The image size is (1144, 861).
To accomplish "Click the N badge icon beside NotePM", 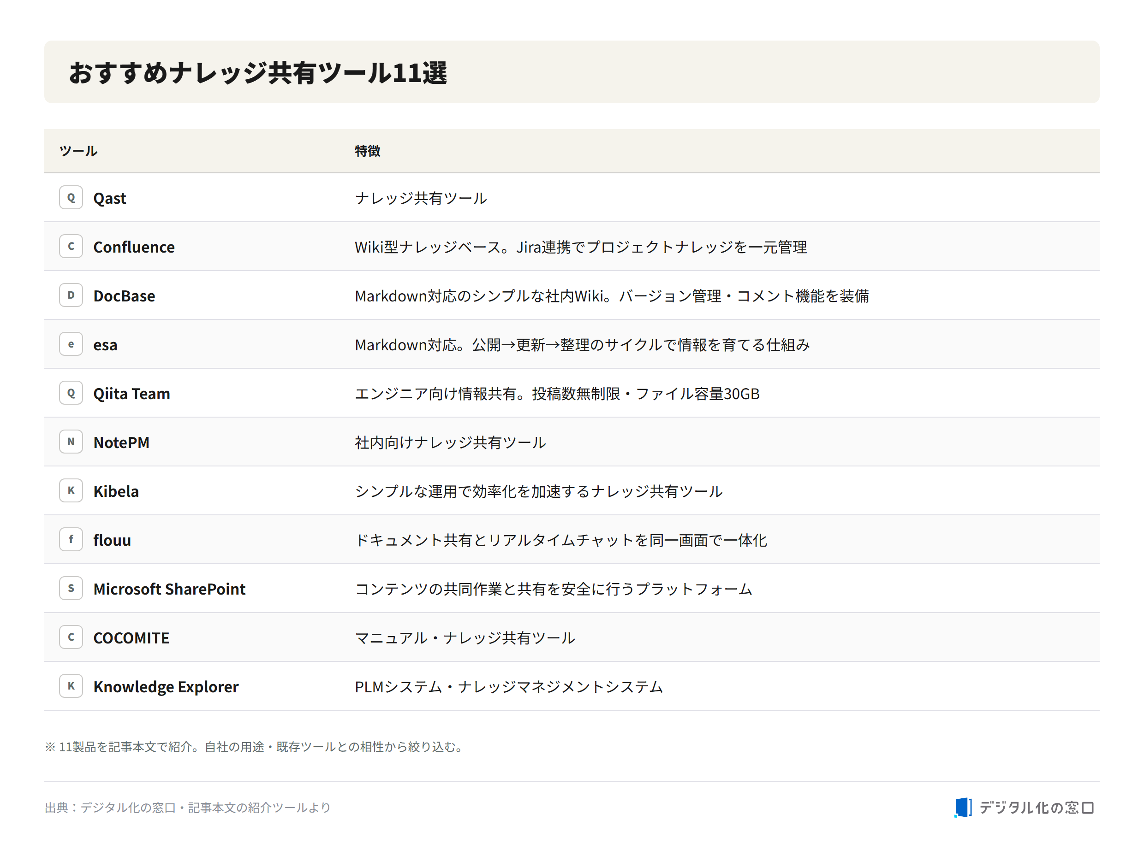I will [71, 442].
